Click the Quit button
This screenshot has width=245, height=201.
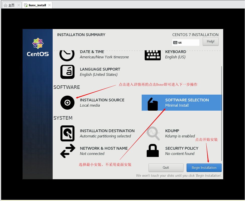tap(166, 167)
